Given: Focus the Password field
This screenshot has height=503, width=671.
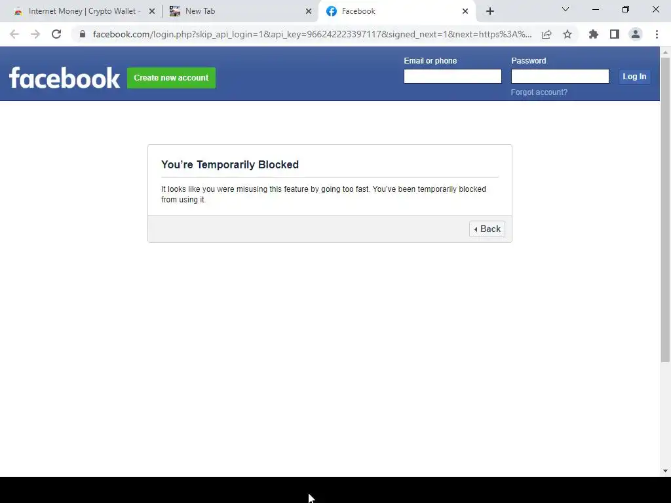Looking at the screenshot, I should [x=560, y=76].
